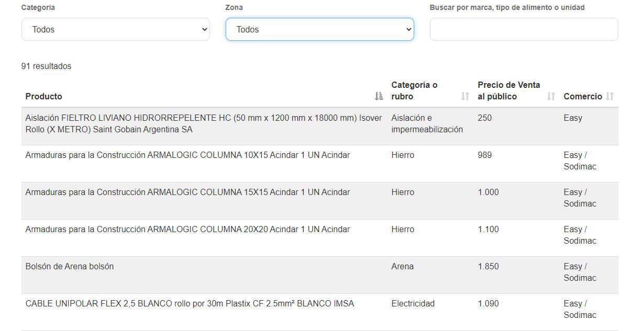Expand the Zona selector chevron
The image size is (632, 331).
coord(409,30)
